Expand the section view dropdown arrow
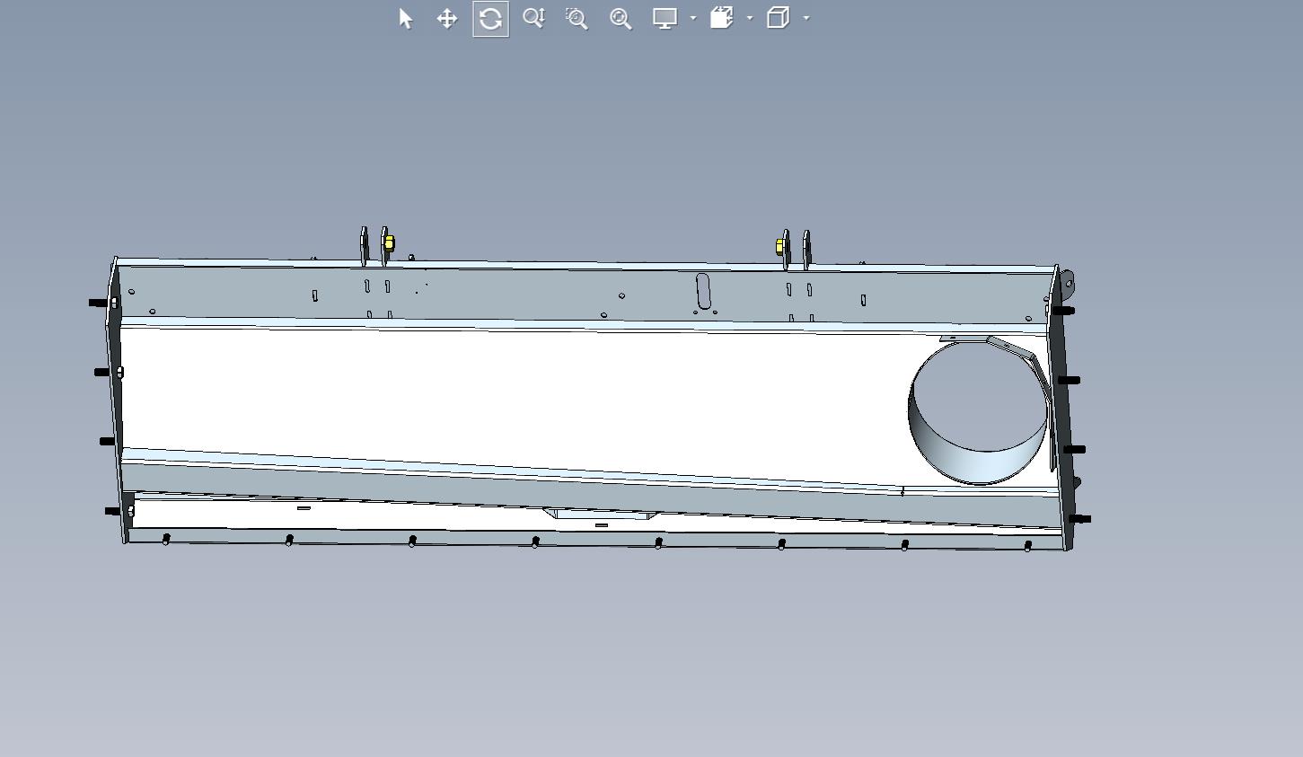1303x757 pixels. coord(750,18)
